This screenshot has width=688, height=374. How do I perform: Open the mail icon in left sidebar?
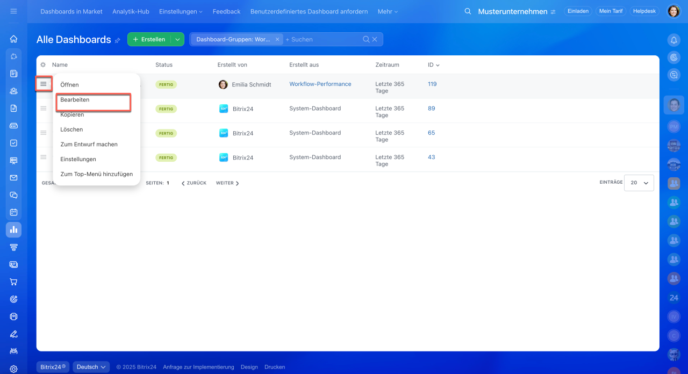[13, 178]
